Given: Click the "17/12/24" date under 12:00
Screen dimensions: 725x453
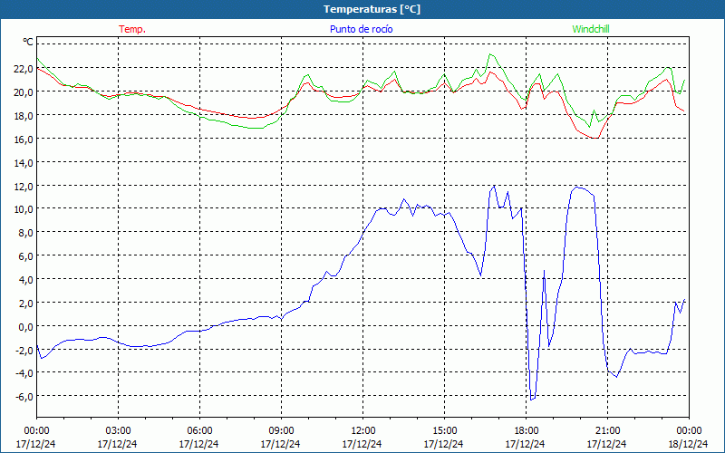Looking at the screenshot, I should coord(362,444).
